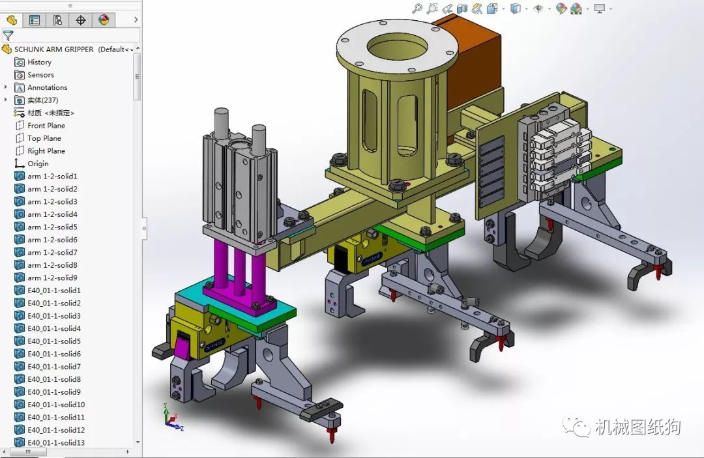Open the View Orientation dropdown
This screenshot has width=704, height=458.
point(493,8)
